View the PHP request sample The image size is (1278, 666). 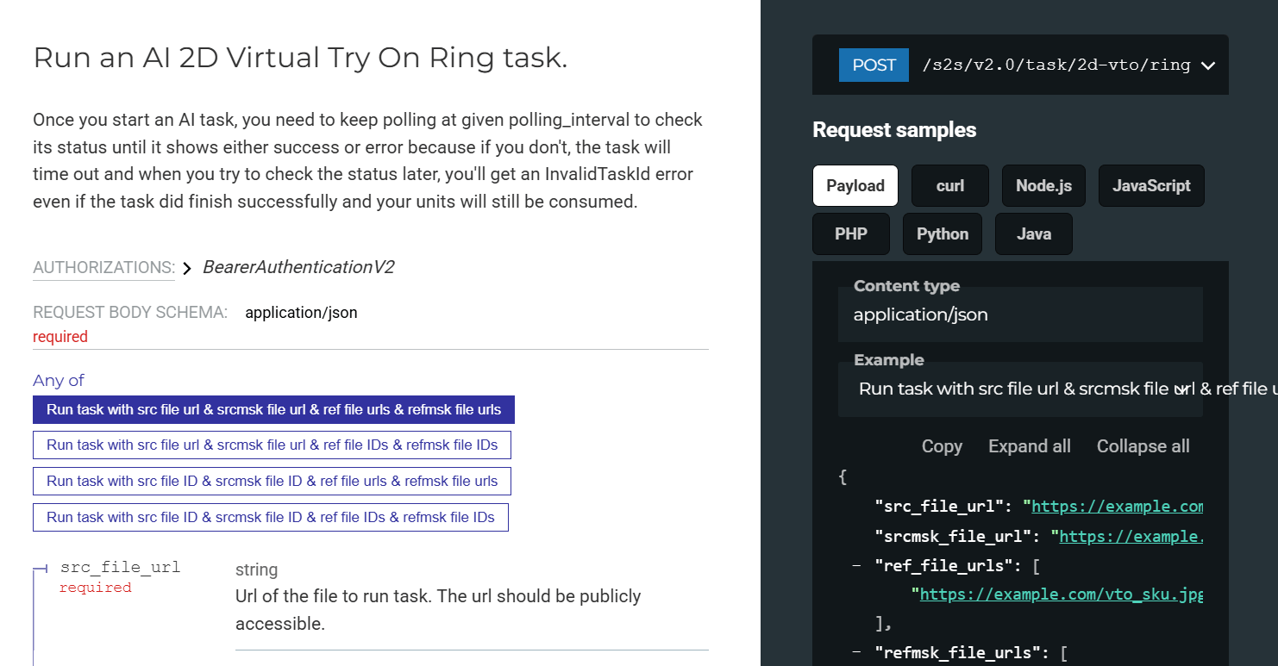[x=850, y=233]
